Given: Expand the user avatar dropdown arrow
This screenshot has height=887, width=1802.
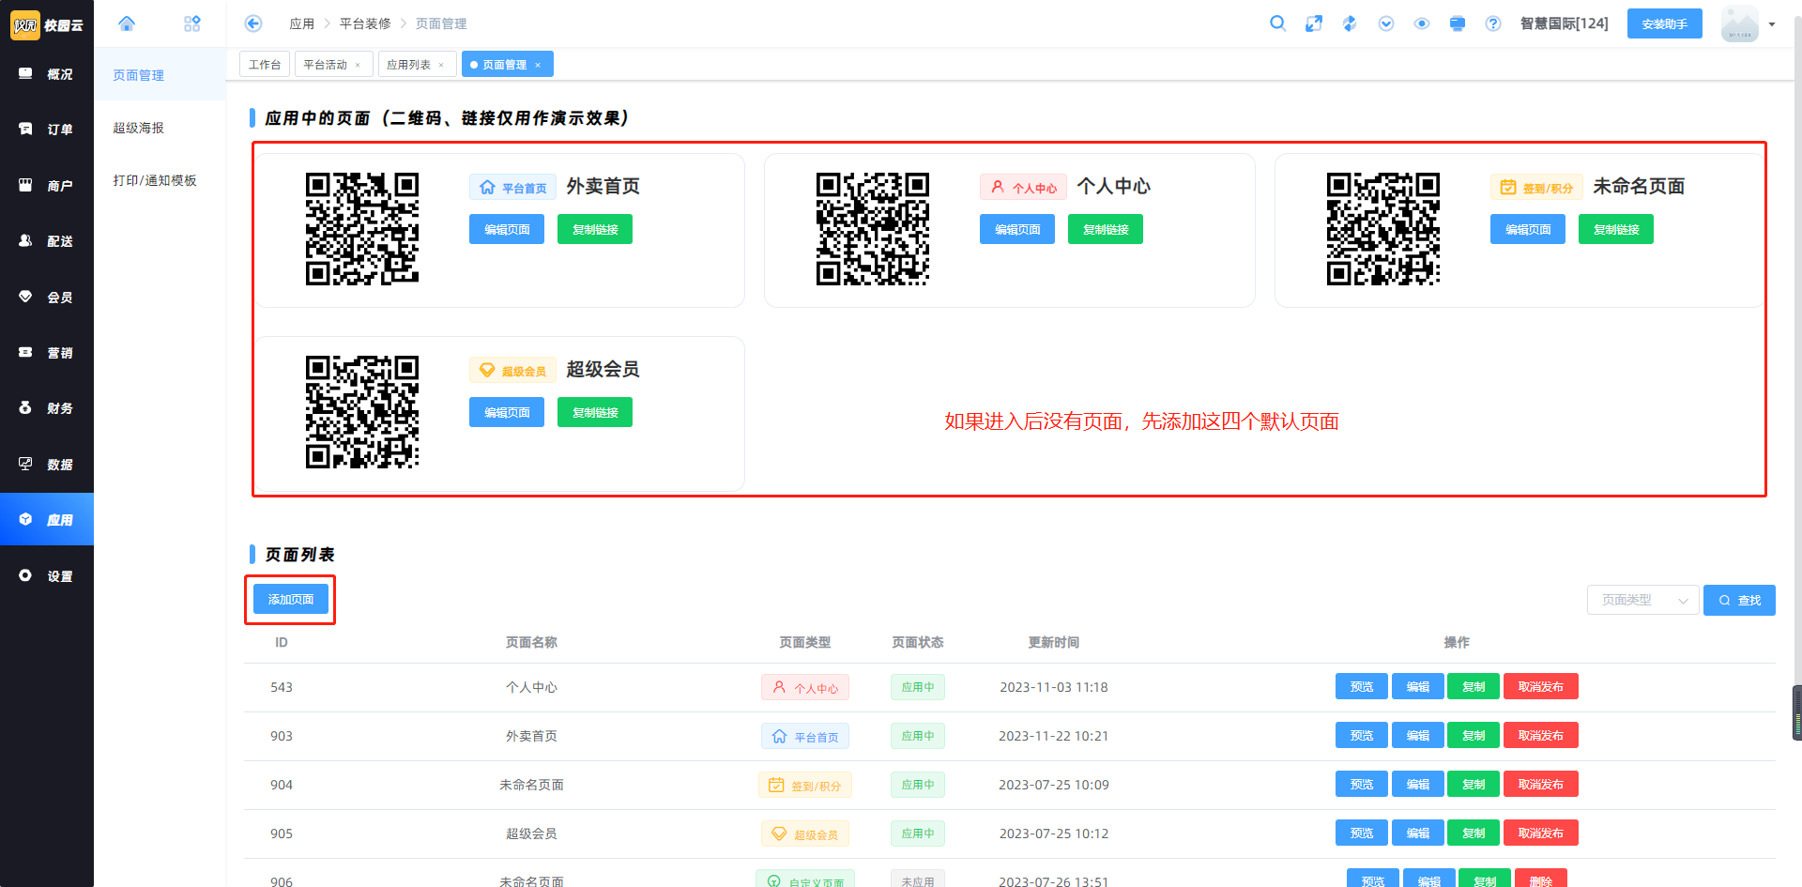Looking at the screenshot, I should coord(1772,24).
